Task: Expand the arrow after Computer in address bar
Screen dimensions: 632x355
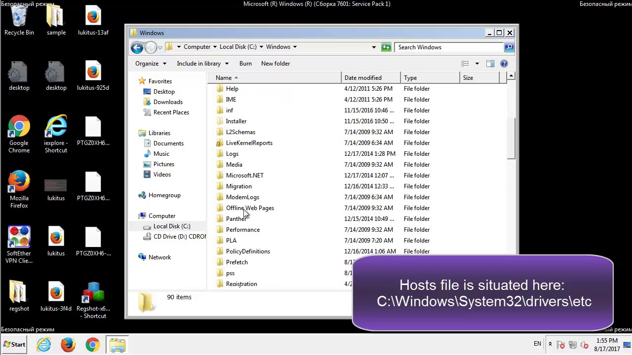Action: [x=215, y=47]
